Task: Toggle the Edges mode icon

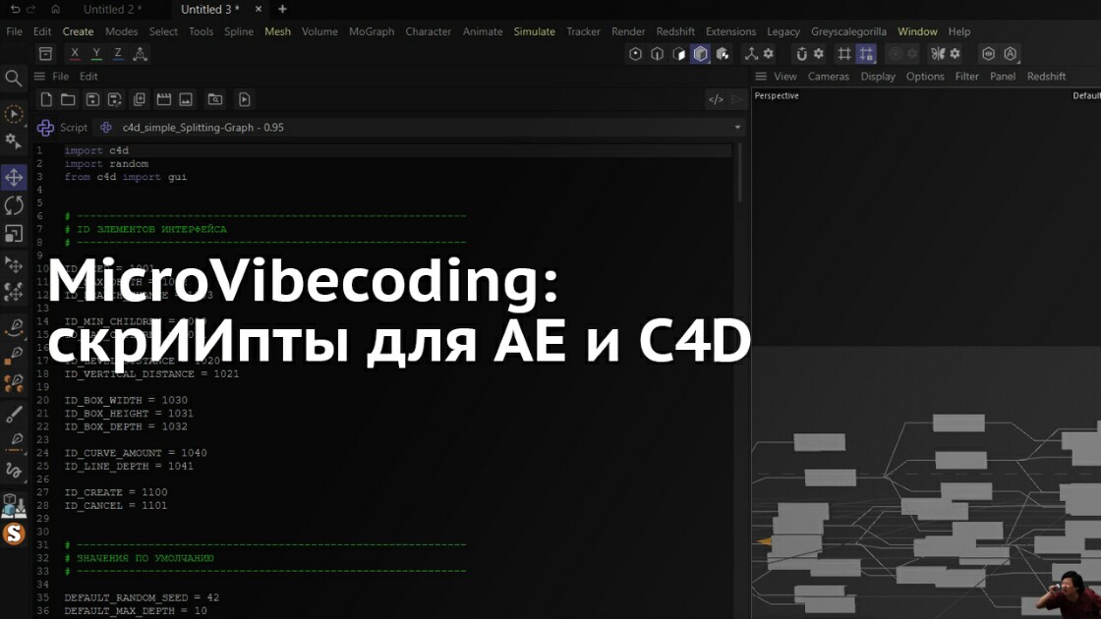Action: pos(658,54)
